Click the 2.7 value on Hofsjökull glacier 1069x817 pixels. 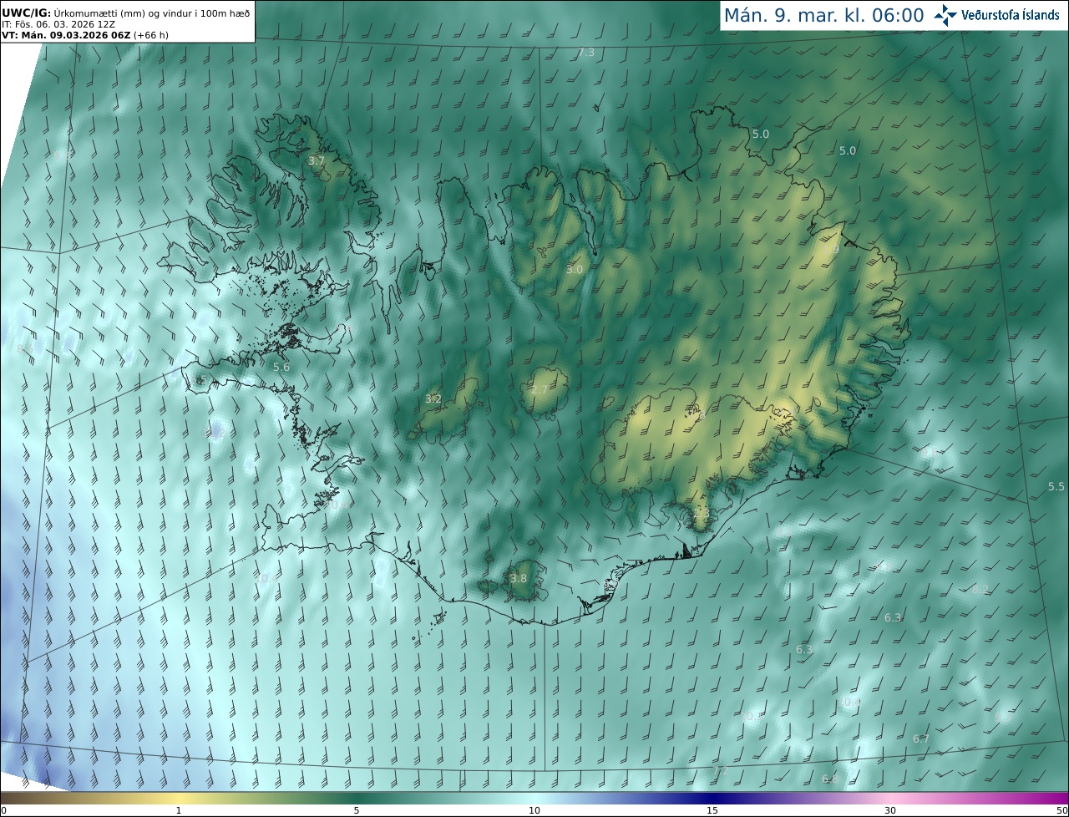click(540, 389)
